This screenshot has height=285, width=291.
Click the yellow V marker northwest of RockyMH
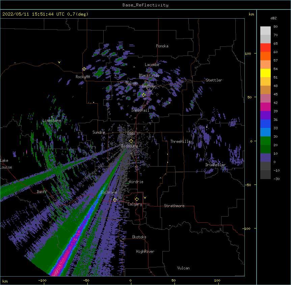[59, 62]
